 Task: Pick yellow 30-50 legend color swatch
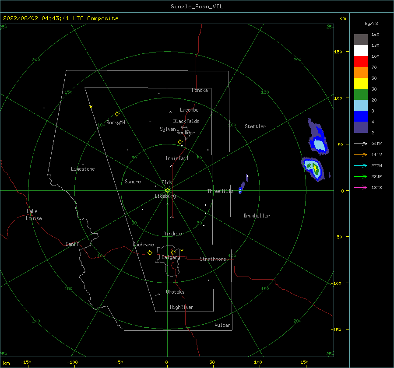coord(361,84)
